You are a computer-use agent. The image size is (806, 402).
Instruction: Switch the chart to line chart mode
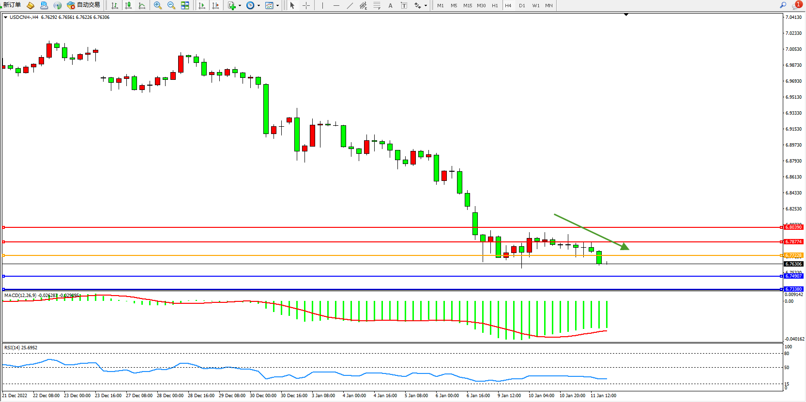(x=142, y=6)
